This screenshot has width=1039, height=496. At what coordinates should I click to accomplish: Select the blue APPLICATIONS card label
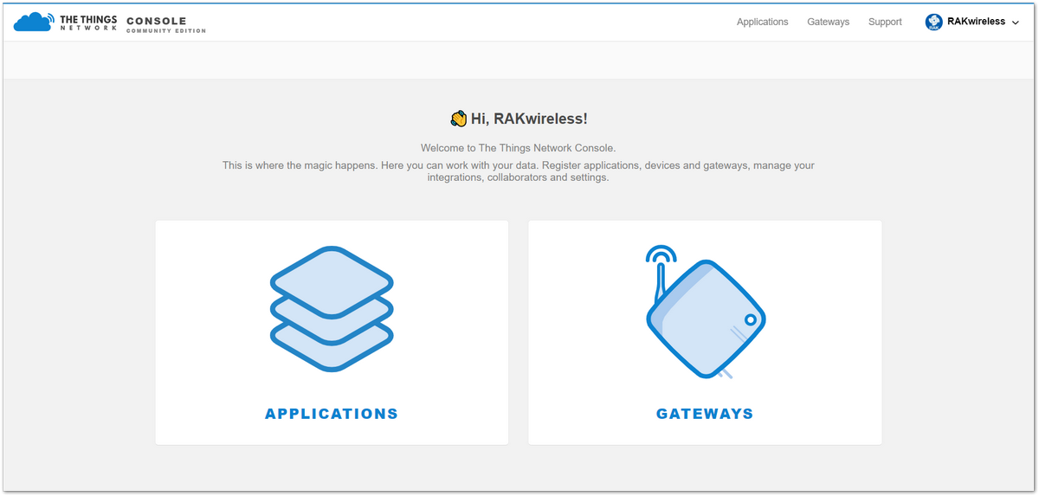(x=332, y=414)
